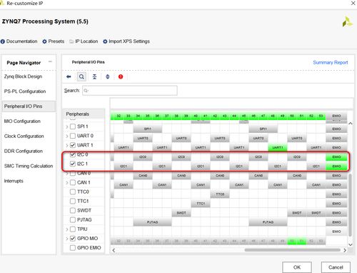The width and height of the screenshot is (357, 273).
Task: Expand the GPIO MIO tree node
Action: tap(67, 239)
